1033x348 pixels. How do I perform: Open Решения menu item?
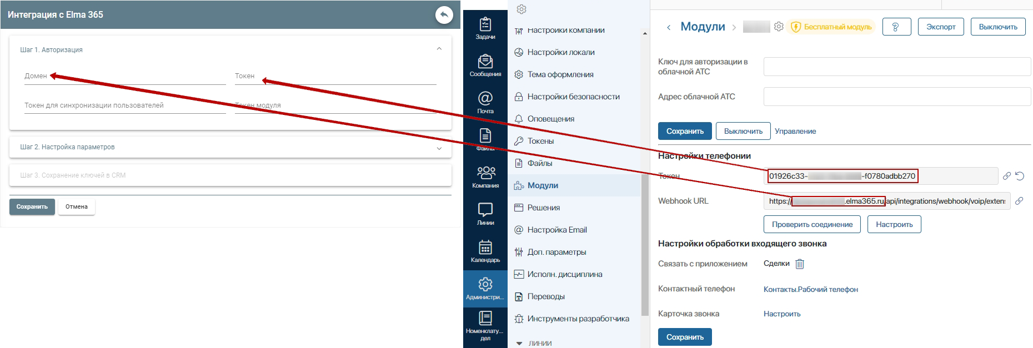click(x=543, y=208)
